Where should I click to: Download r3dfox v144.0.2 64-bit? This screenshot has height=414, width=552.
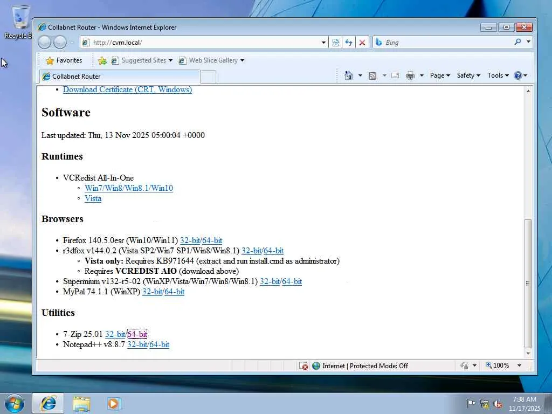(x=273, y=251)
